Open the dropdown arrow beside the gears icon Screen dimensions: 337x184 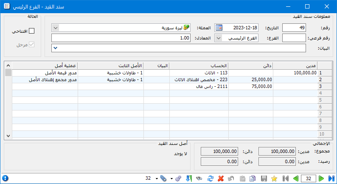171,178
